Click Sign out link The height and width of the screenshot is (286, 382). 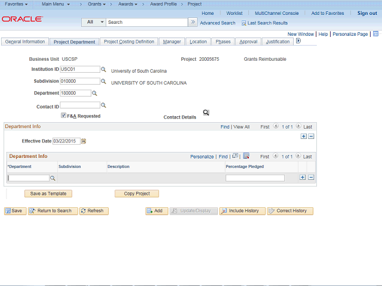[367, 13]
